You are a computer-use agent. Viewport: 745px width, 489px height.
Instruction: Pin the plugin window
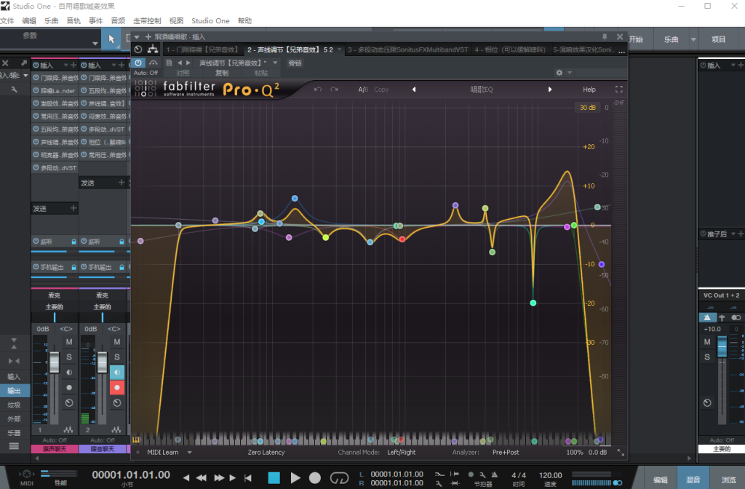605,36
